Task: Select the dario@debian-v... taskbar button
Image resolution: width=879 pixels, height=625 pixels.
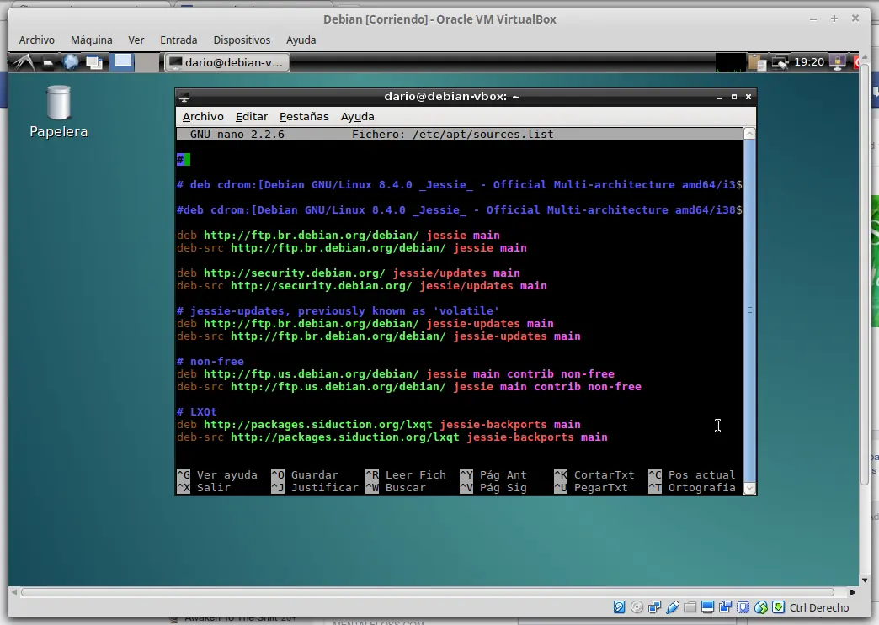Action: tap(227, 62)
